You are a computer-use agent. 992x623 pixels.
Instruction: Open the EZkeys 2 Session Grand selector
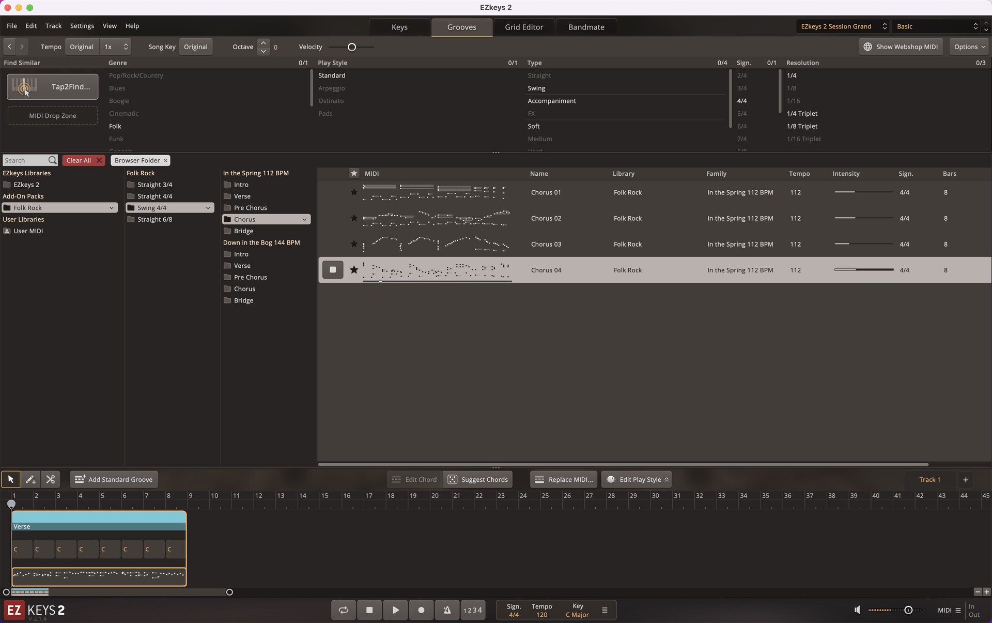tap(842, 26)
